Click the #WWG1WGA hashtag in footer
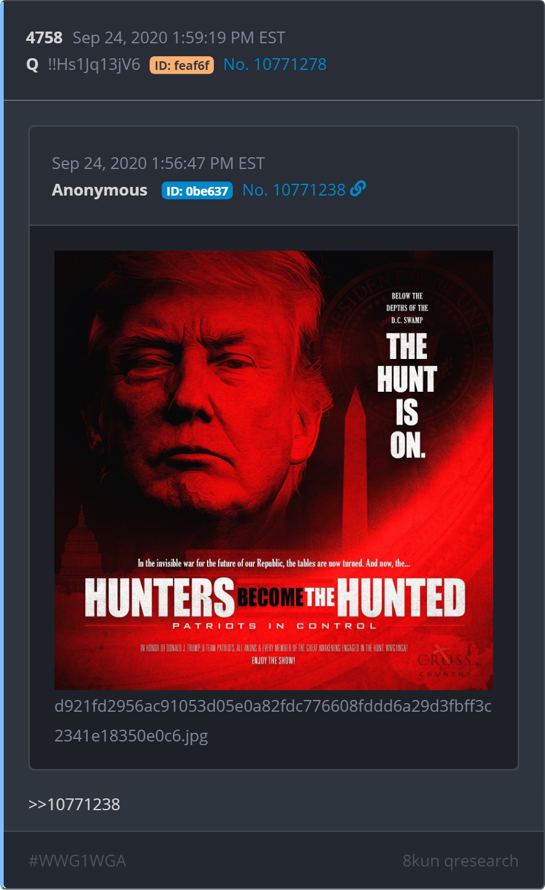The image size is (545, 890). 77,861
